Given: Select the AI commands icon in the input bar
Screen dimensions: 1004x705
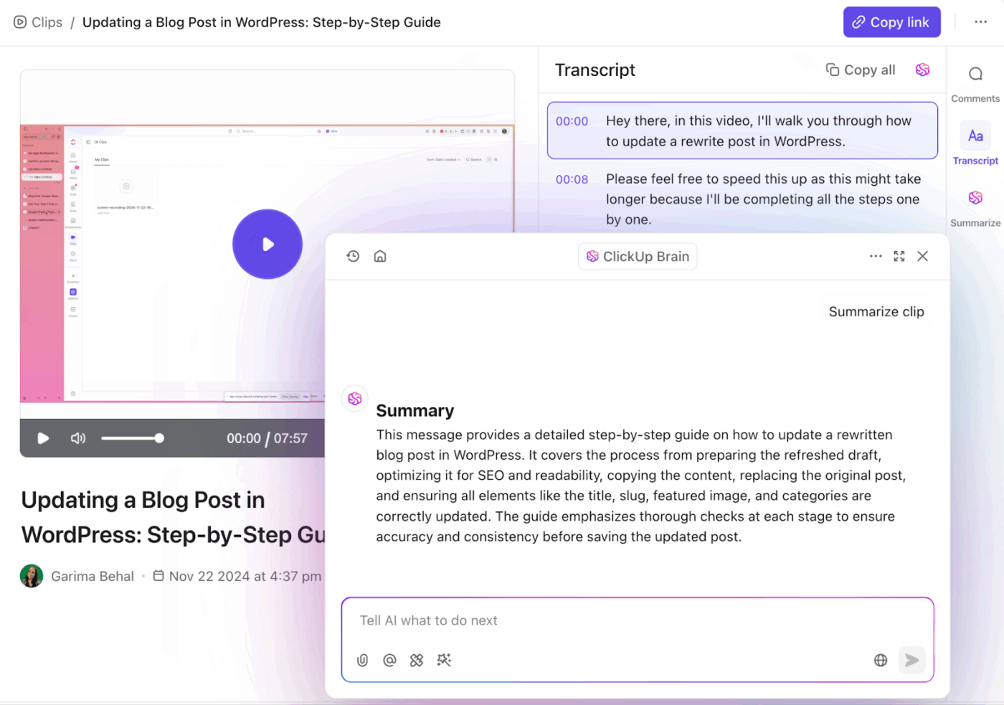Looking at the screenshot, I should point(417,660).
